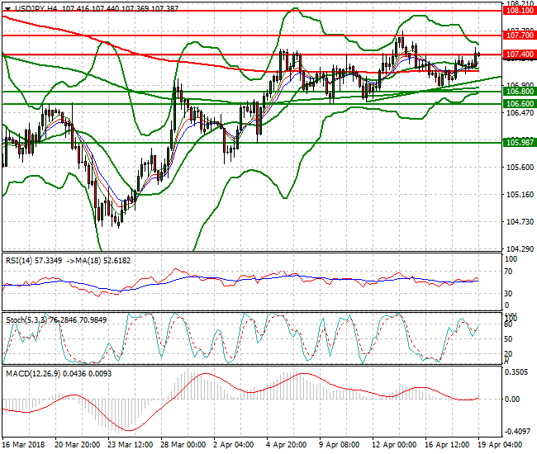Click the chart menu triangle beside USDJPY,H4

tap(7, 9)
